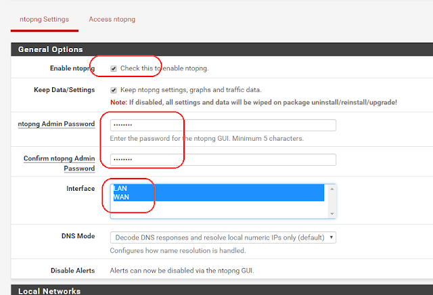Click the Interface list scroll-down arrow

(332, 214)
